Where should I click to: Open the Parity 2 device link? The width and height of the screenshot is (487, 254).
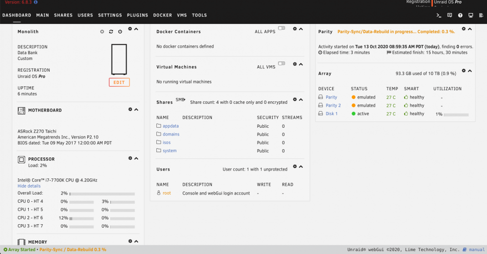(333, 105)
